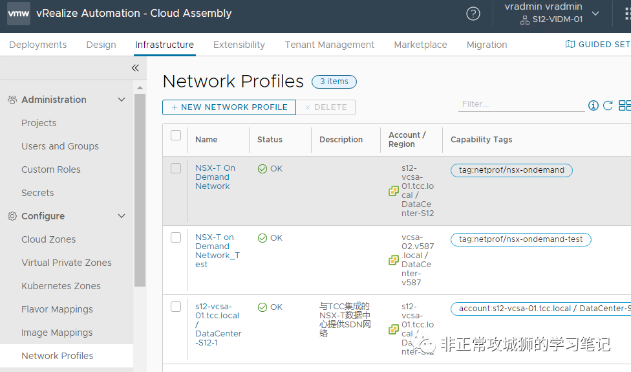Open s12-vcsa-01.tcc.local / DataCenter-S12-1 profile

[219, 325]
